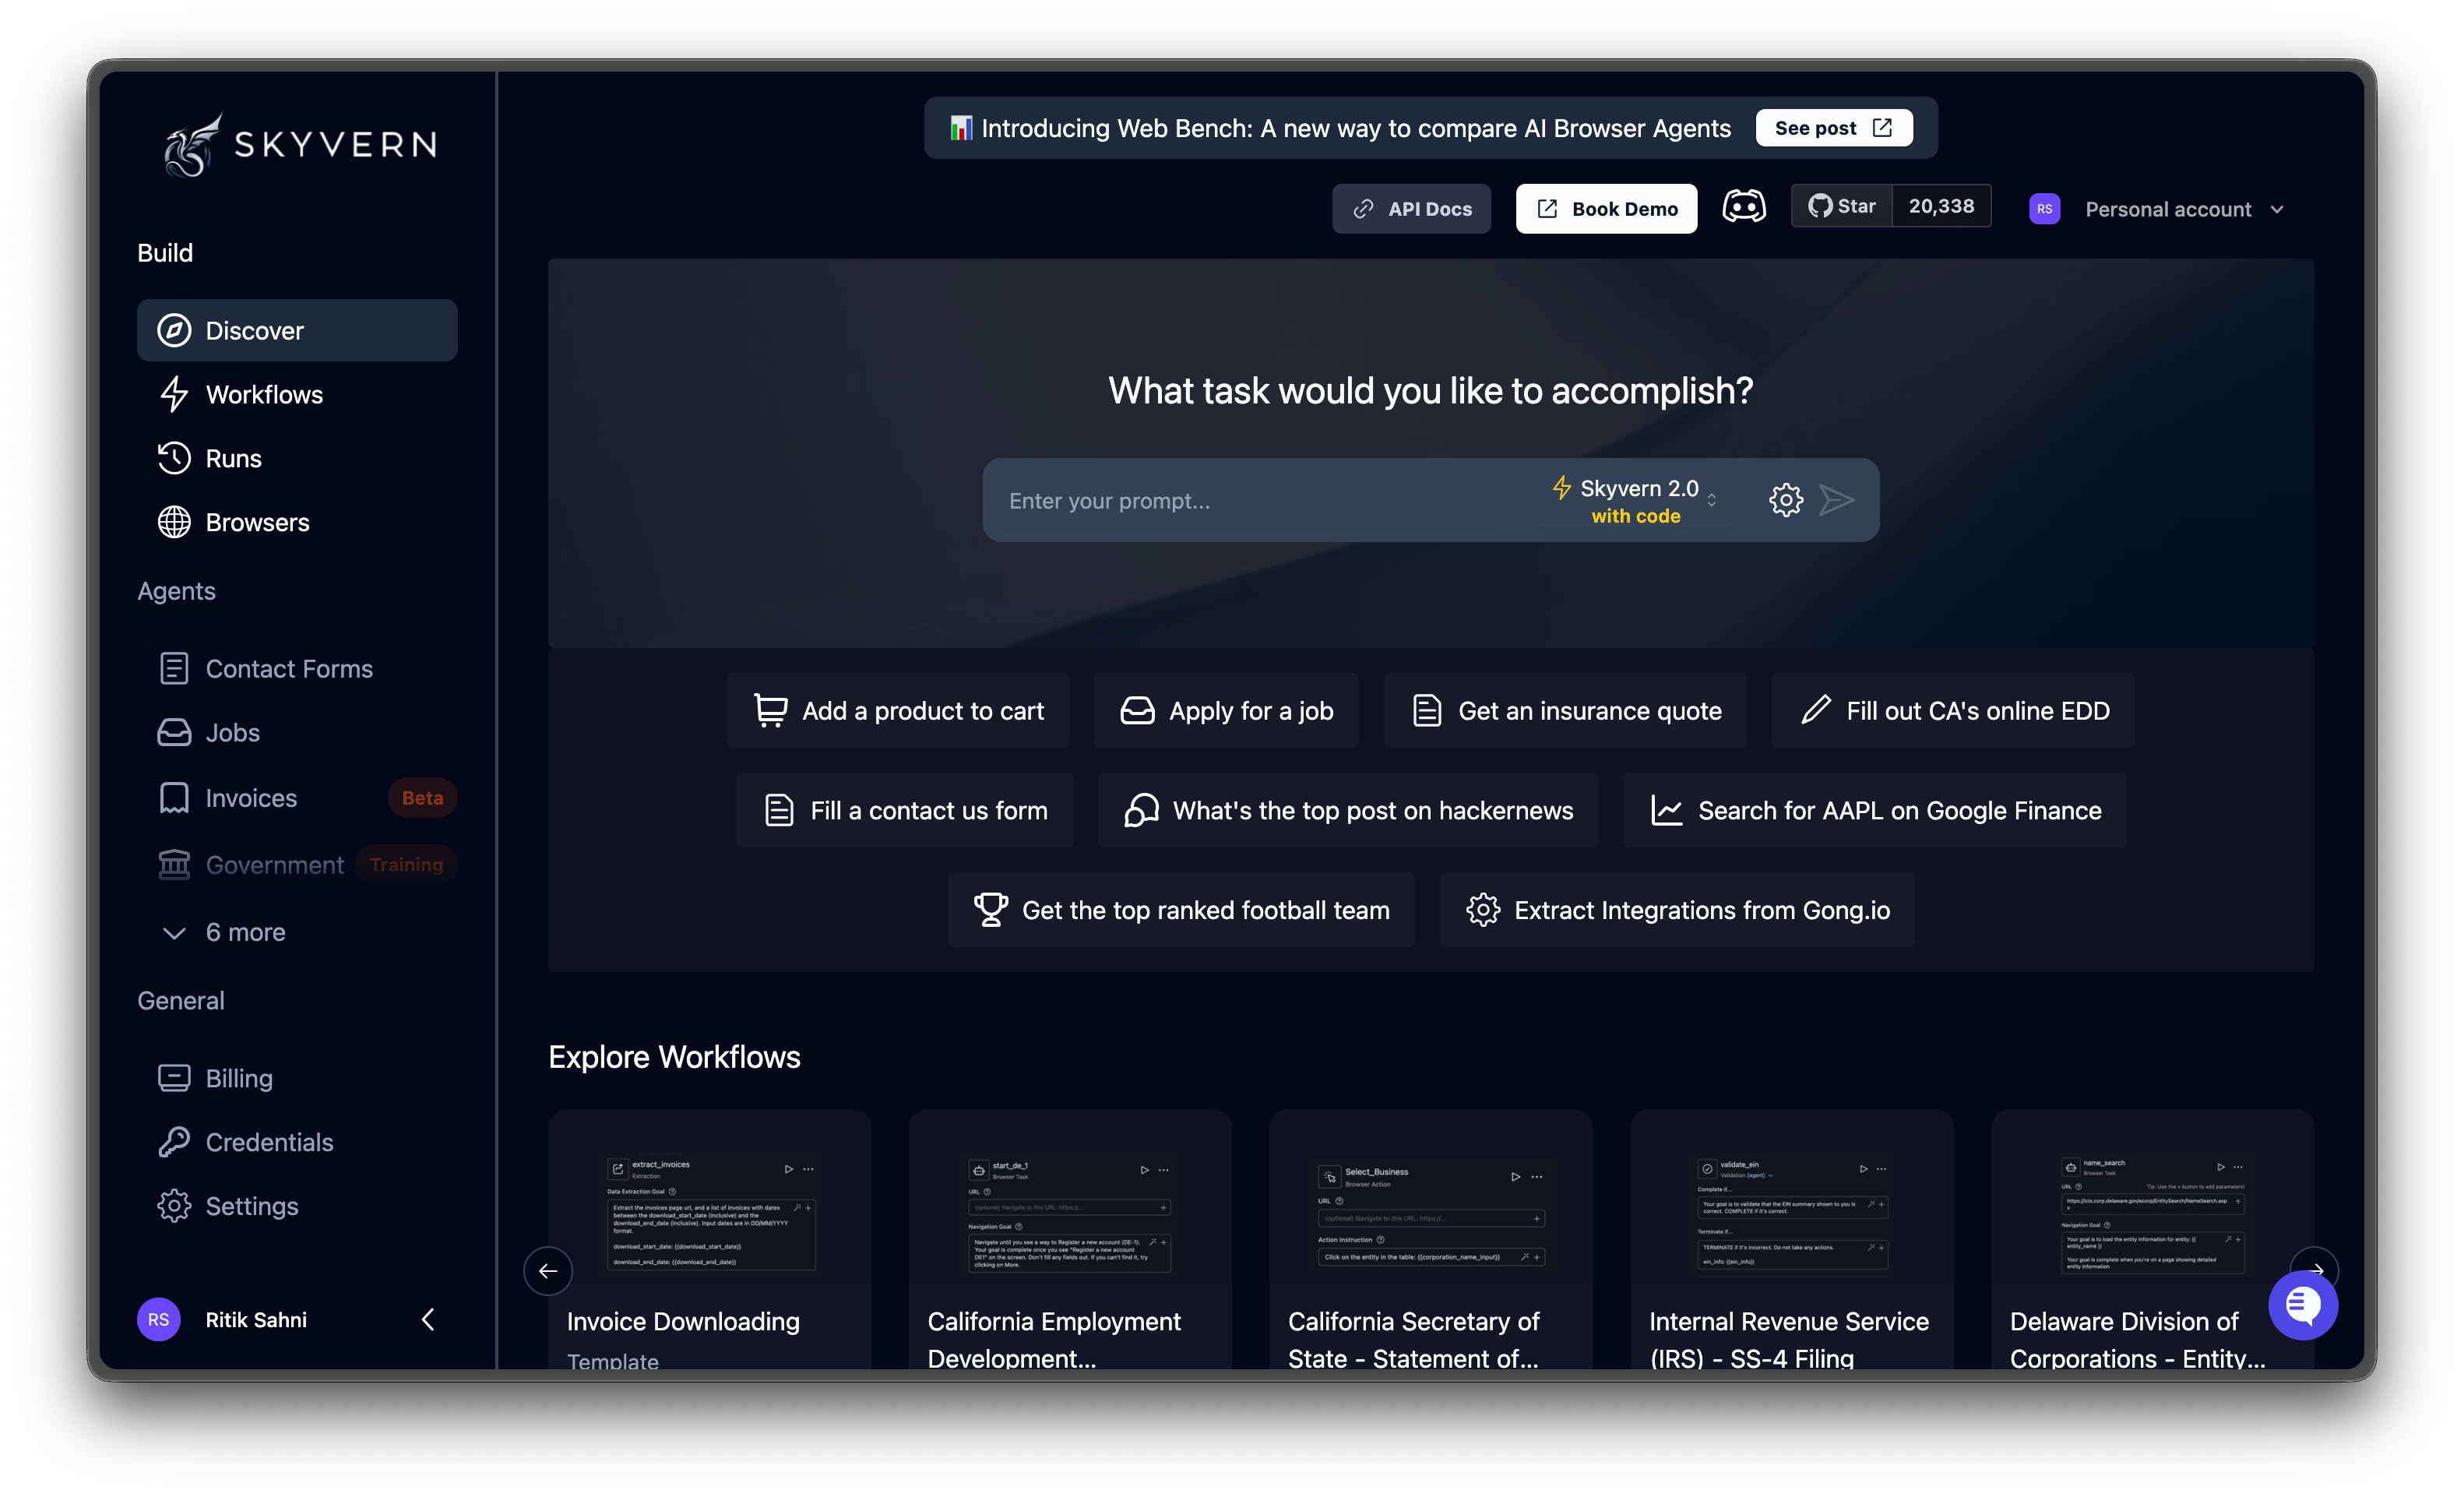Image resolution: width=2464 pixels, height=1497 pixels.
Task: Open Internal Revenue Service SS-4 workflow card
Action: click(1791, 1240)
